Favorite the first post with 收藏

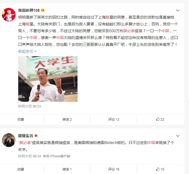[x=21, y=119]
